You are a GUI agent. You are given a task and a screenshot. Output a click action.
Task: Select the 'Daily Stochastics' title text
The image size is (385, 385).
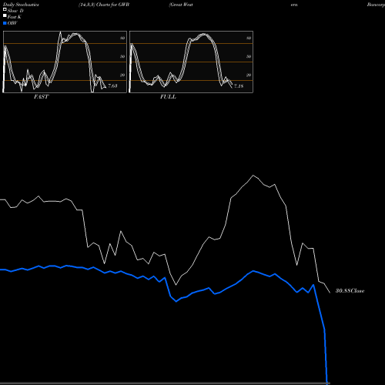click(x=21, y=5)
